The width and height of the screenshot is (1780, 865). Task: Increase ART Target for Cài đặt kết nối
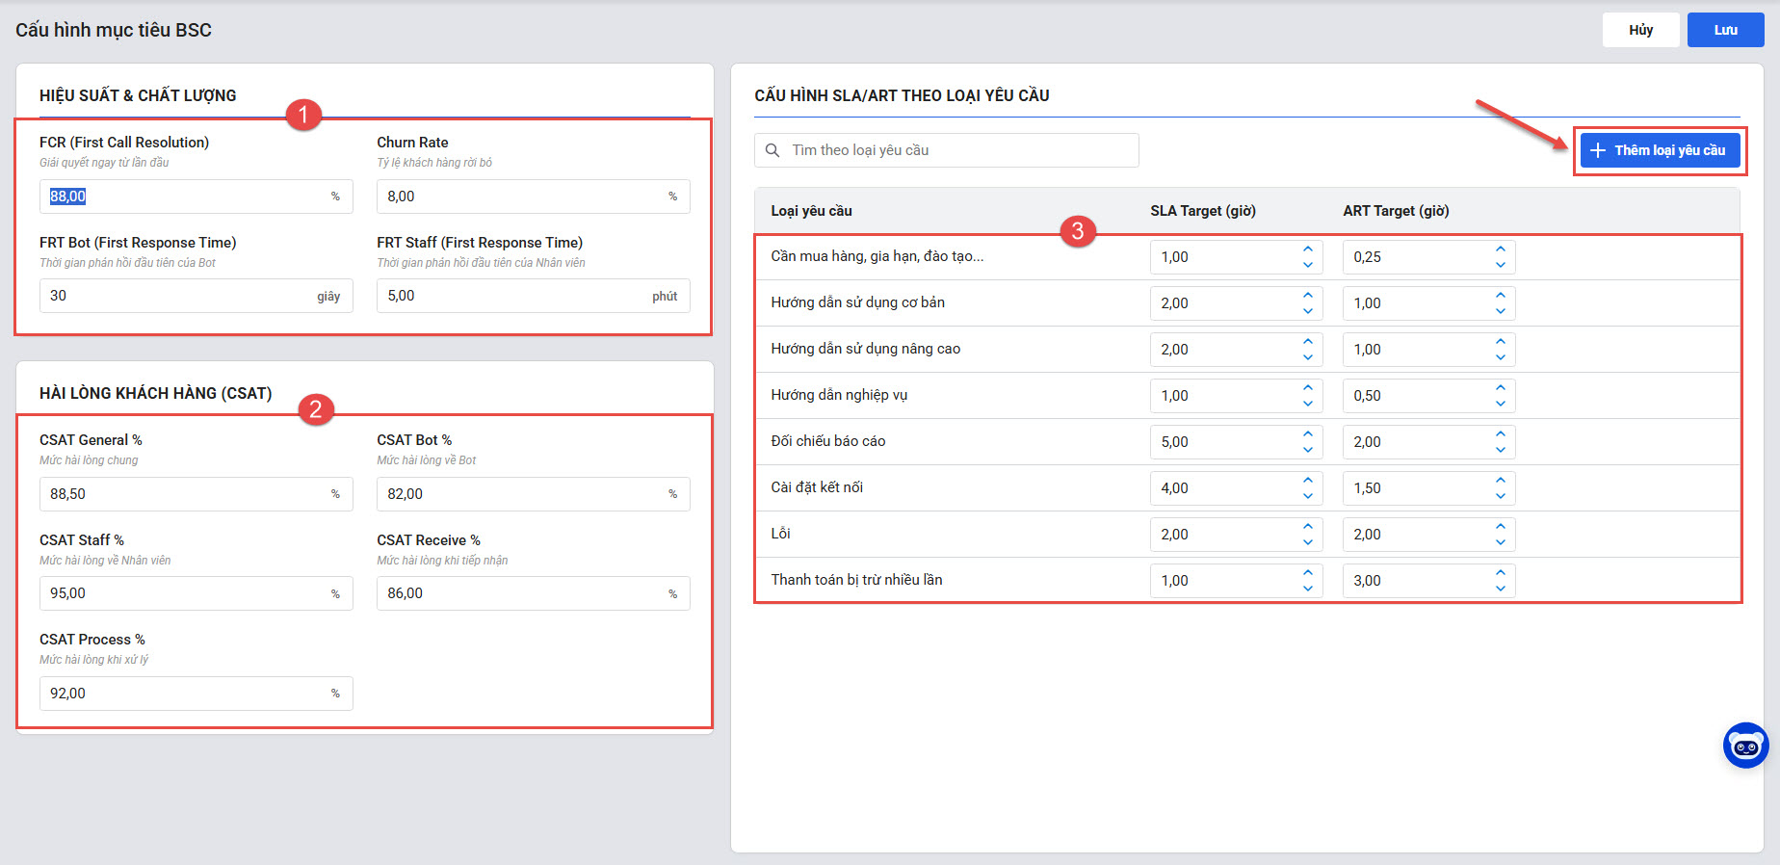tap(1500, 481)
